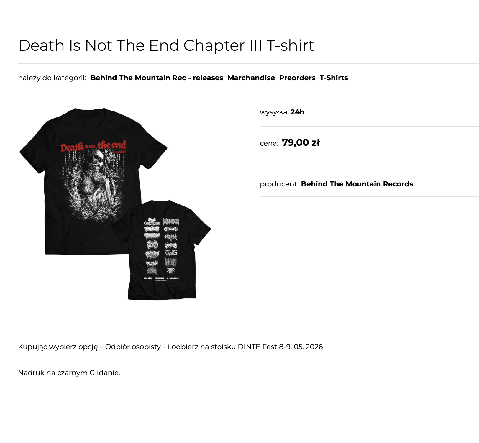Viewport: 479px width, 443px height.
Task: Go to the Preorders category
Action: (297, 78)
